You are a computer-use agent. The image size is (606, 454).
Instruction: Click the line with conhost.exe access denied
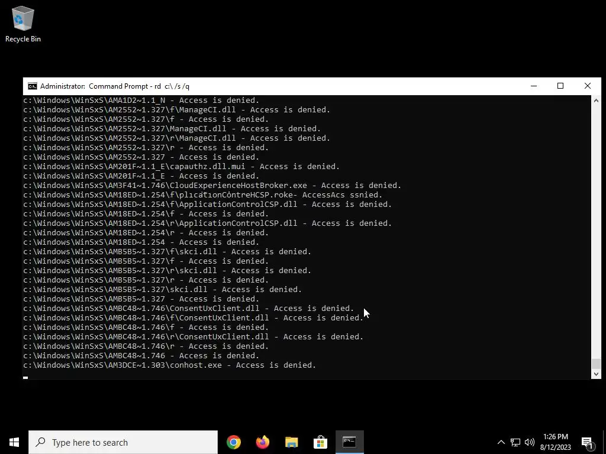[170, 365]
